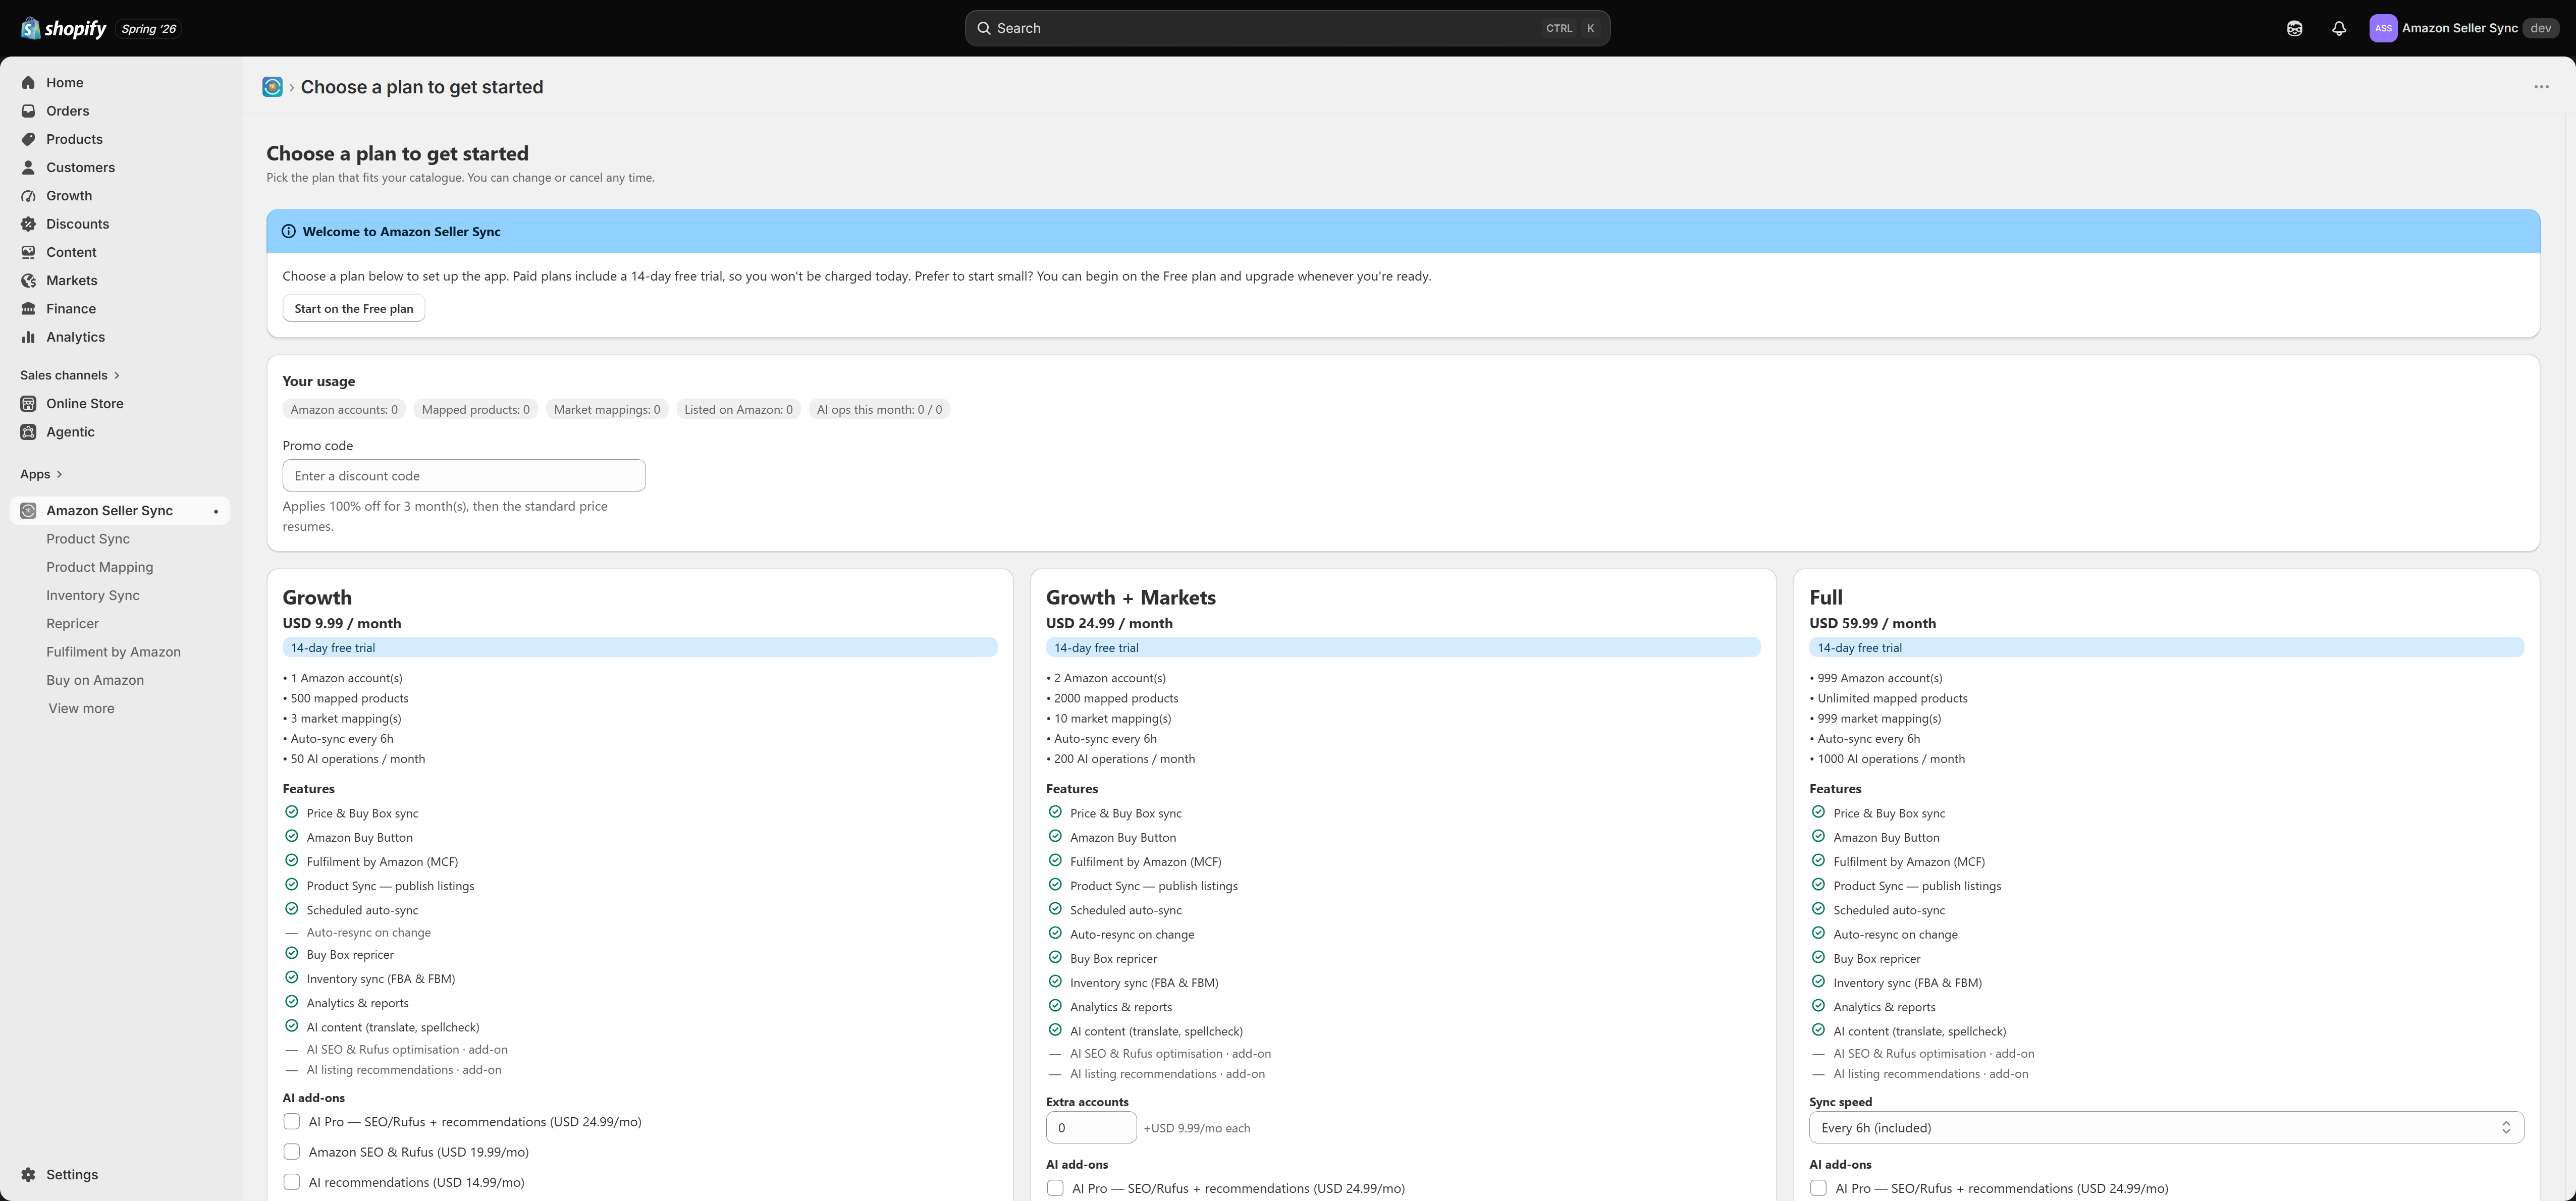This screenshot has width=2576, height=1201.
Task: Click the Shopify logo
Action: (64, 28)
